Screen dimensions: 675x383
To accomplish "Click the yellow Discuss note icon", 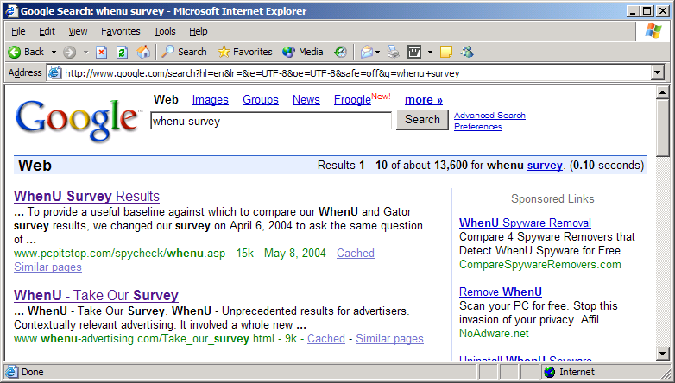I will point(446,52).
